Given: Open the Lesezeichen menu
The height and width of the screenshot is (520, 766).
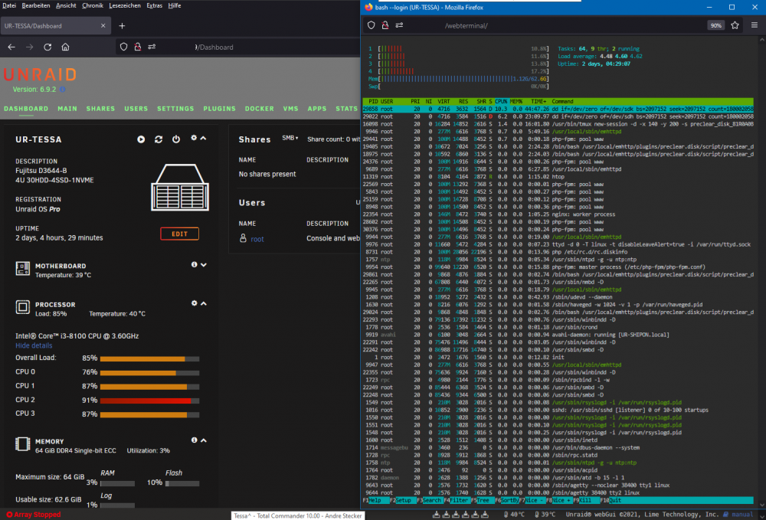Looking at the screenshot, I should [125, 5].
